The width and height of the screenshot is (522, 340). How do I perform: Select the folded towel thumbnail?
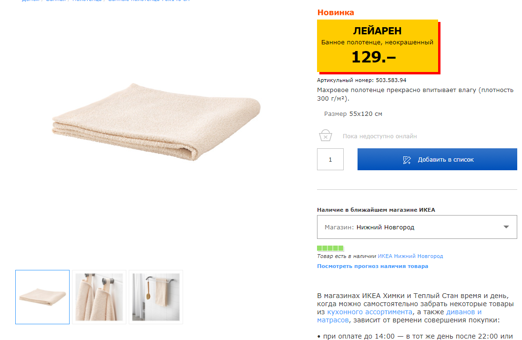click(x=42, y=297)
